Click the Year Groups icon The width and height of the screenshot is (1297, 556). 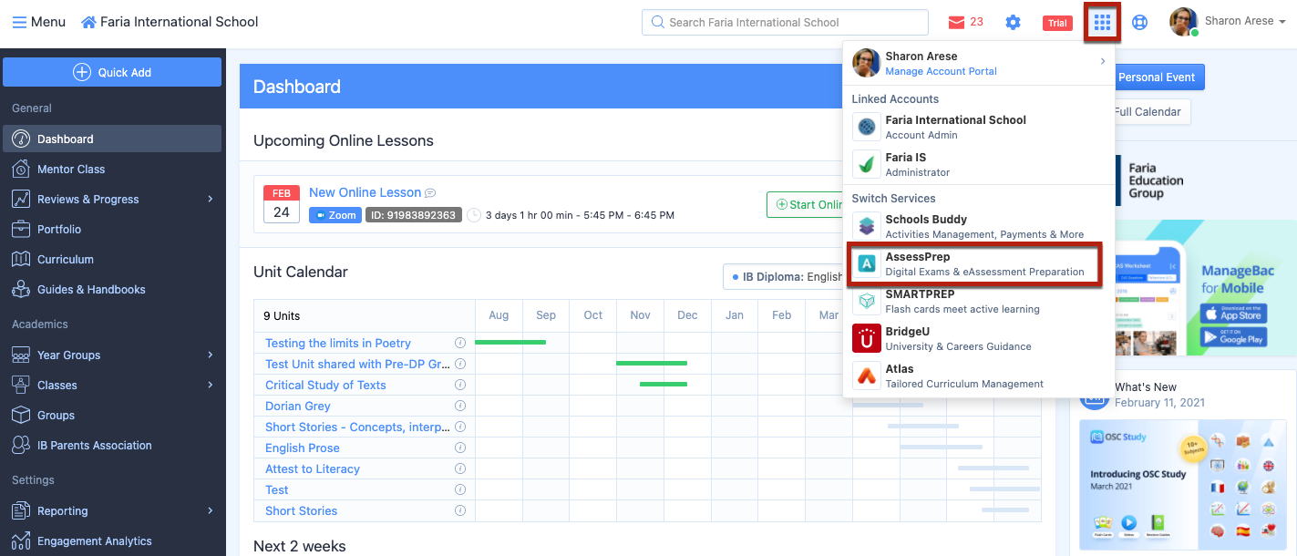coord(21,355)
